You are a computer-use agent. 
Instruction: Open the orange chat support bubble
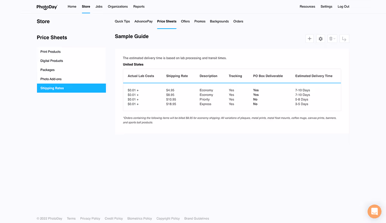(374, 211)
